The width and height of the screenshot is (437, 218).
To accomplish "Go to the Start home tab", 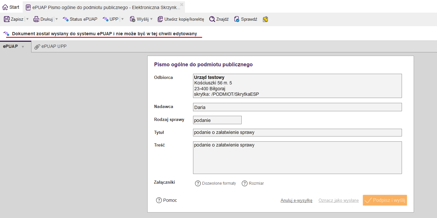I will point(11,7).
